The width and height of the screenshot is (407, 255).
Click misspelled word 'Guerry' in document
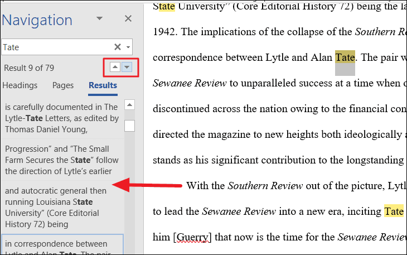192,237
